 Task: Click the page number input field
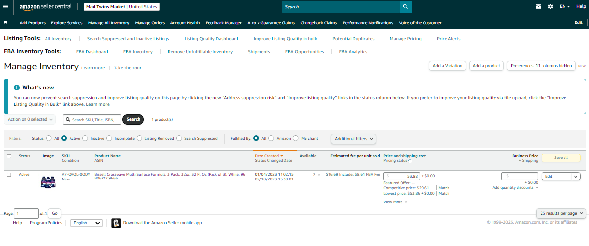26,213
